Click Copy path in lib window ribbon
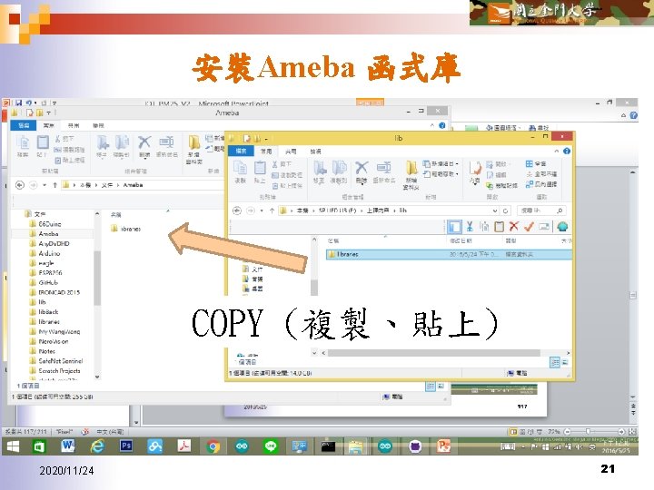654x490 pixels. 287,175
